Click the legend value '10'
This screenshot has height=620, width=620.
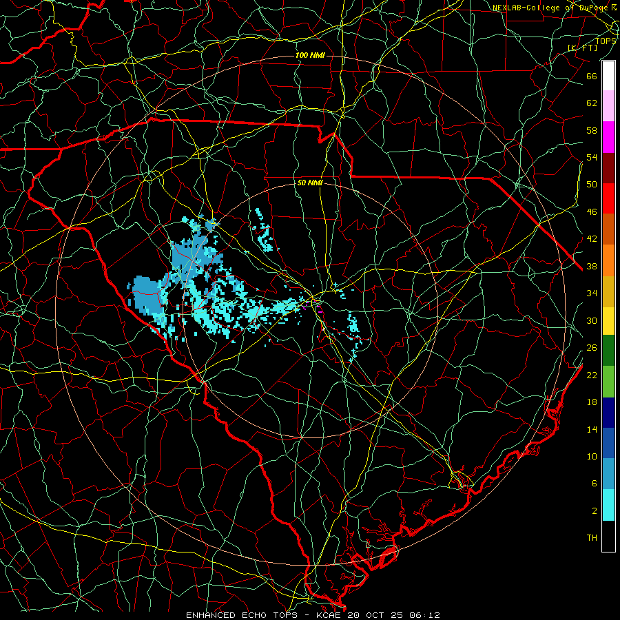tap(592, 457)
